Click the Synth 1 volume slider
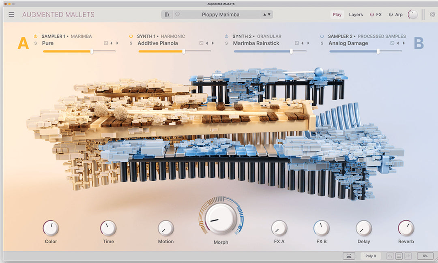Image resolution: width=438 pixels, height=263 pixels. [175, 51]
